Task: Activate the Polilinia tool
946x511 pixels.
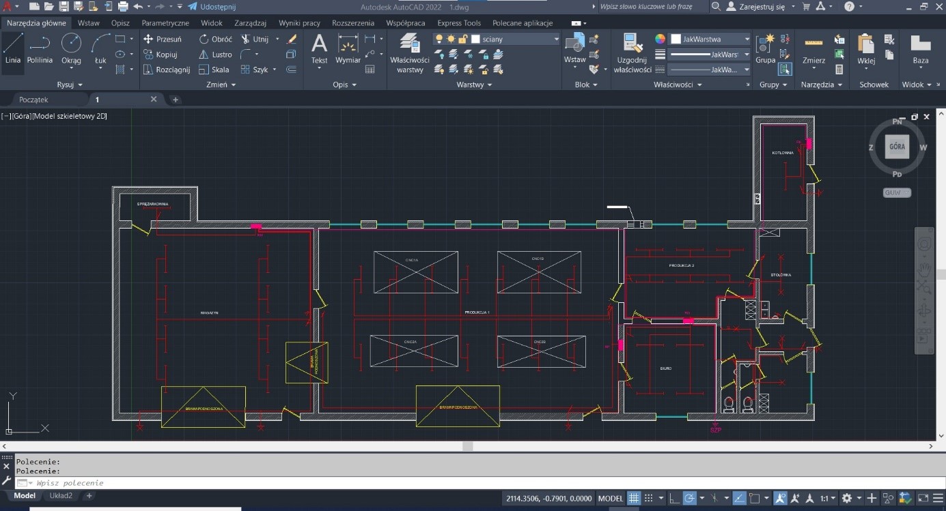Action: (39, 49)
